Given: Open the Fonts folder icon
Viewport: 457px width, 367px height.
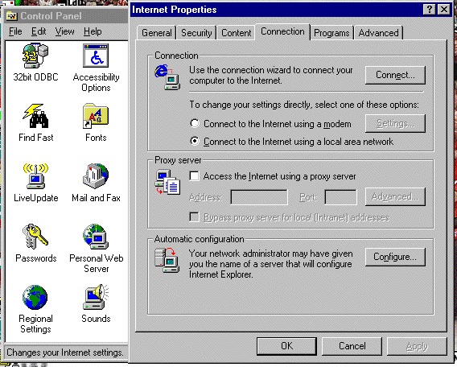Looking at the screenshot, I should [96, 116].
